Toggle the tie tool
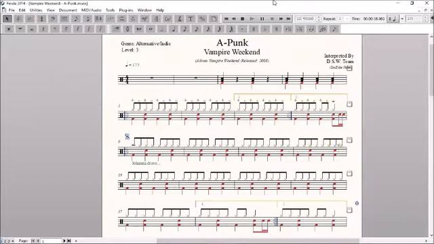434x244 pixels. point(311,29)
